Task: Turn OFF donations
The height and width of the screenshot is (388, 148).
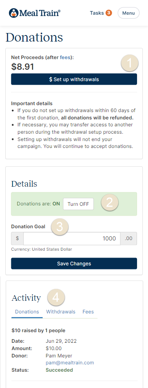Action: click(78, 204)
